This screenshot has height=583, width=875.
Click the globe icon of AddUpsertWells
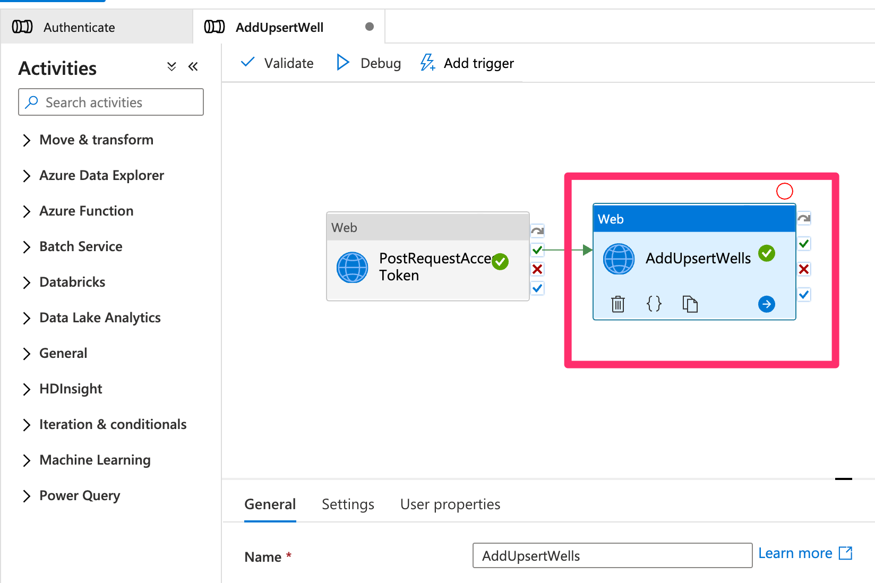619,259
